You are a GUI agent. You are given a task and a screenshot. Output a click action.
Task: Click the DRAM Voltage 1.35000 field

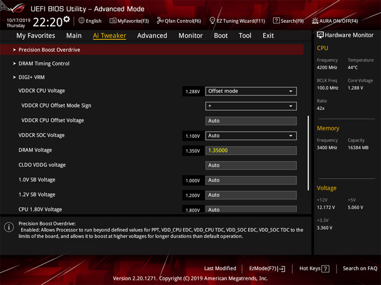coord(251,150)
